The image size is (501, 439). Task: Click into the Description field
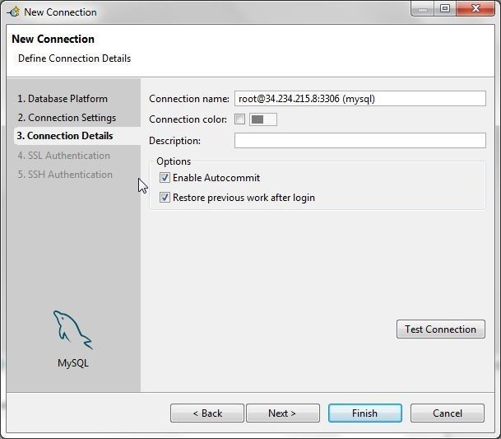click(360, 141)
